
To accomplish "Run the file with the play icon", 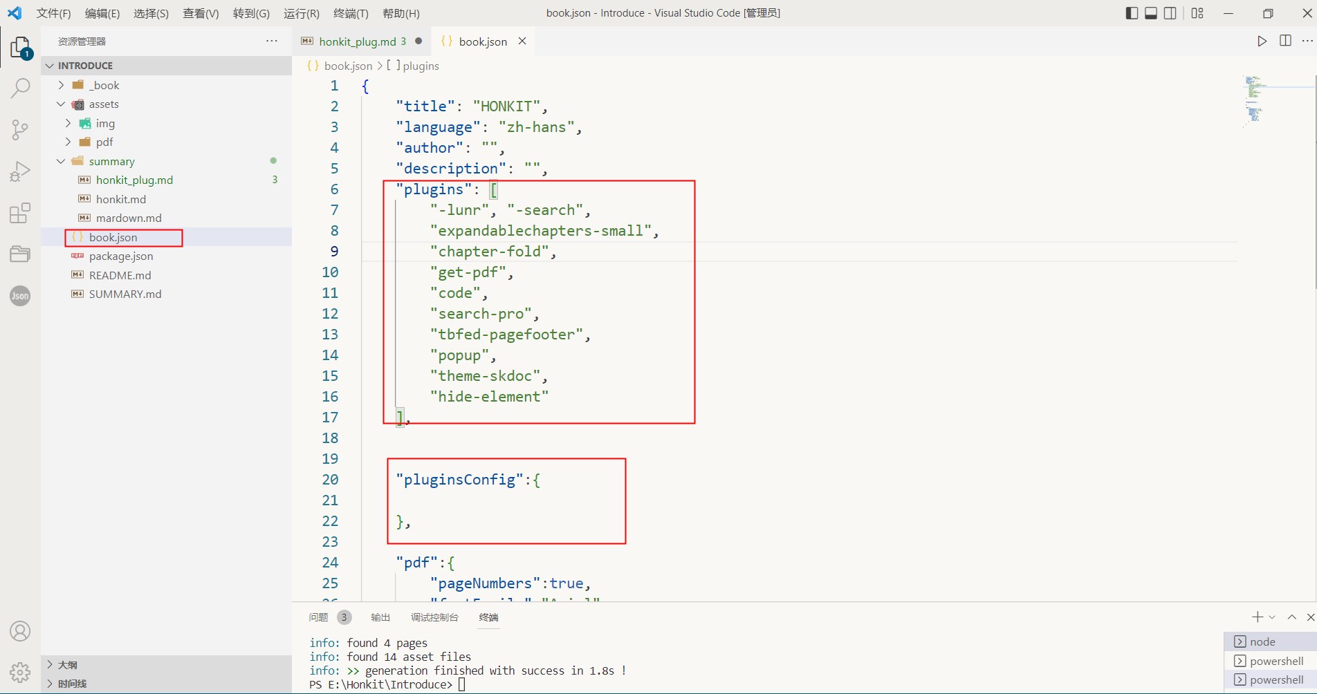I will point(1262,41).
